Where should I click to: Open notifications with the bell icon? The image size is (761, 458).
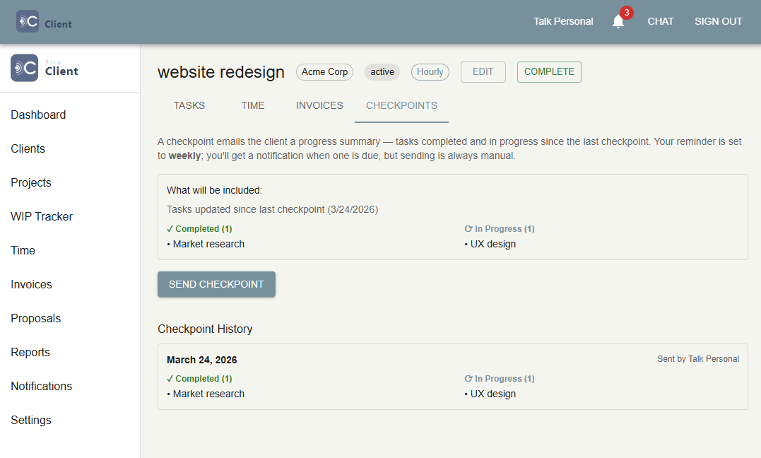(x=618, y=21)
